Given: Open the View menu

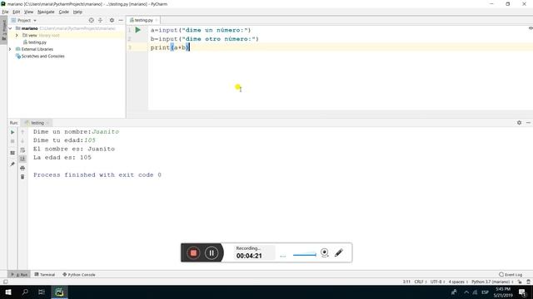Looking at the screenshot, I should coord(28,12).
